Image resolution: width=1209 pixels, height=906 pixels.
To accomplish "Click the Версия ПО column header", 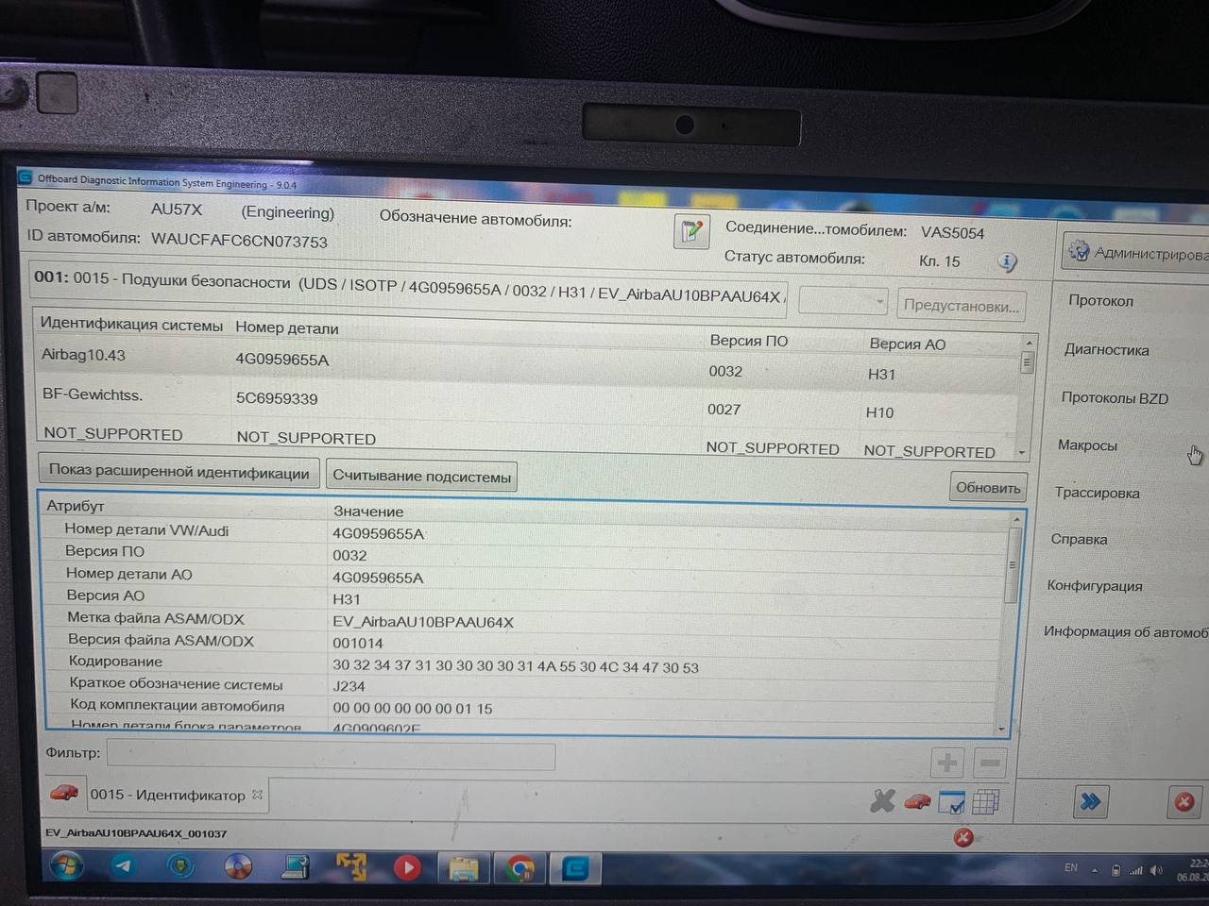I will click(x=748, y=341).
